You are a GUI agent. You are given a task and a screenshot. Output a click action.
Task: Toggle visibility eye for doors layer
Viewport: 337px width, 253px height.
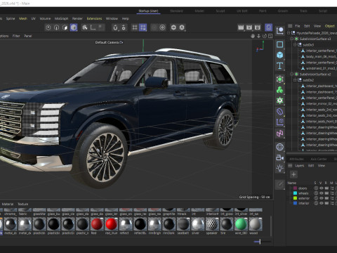(x=322, y=188)
